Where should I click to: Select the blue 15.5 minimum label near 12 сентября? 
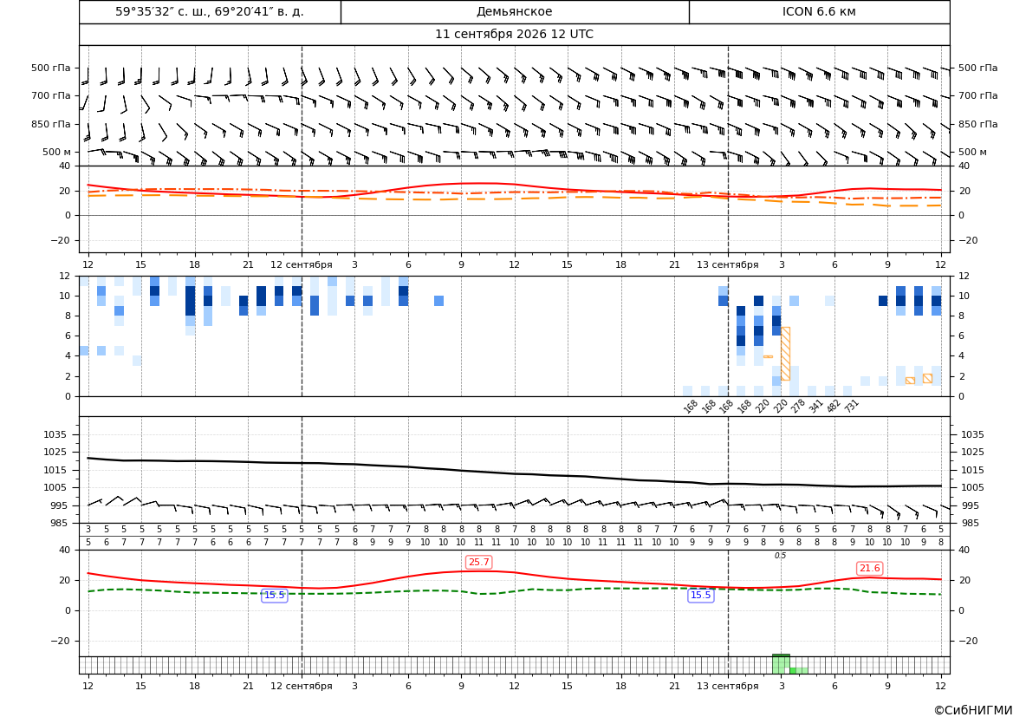click(275, 596)
